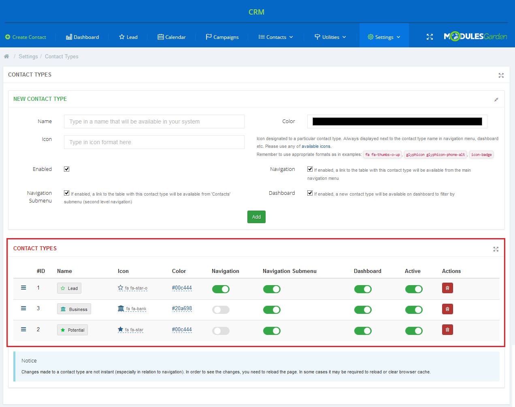This screenshot has width=515, height=407.
Task: Click the Lead name badge
Action: (69, 288)
